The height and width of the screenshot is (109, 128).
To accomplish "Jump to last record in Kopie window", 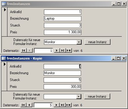I will [x=62, y=105].
